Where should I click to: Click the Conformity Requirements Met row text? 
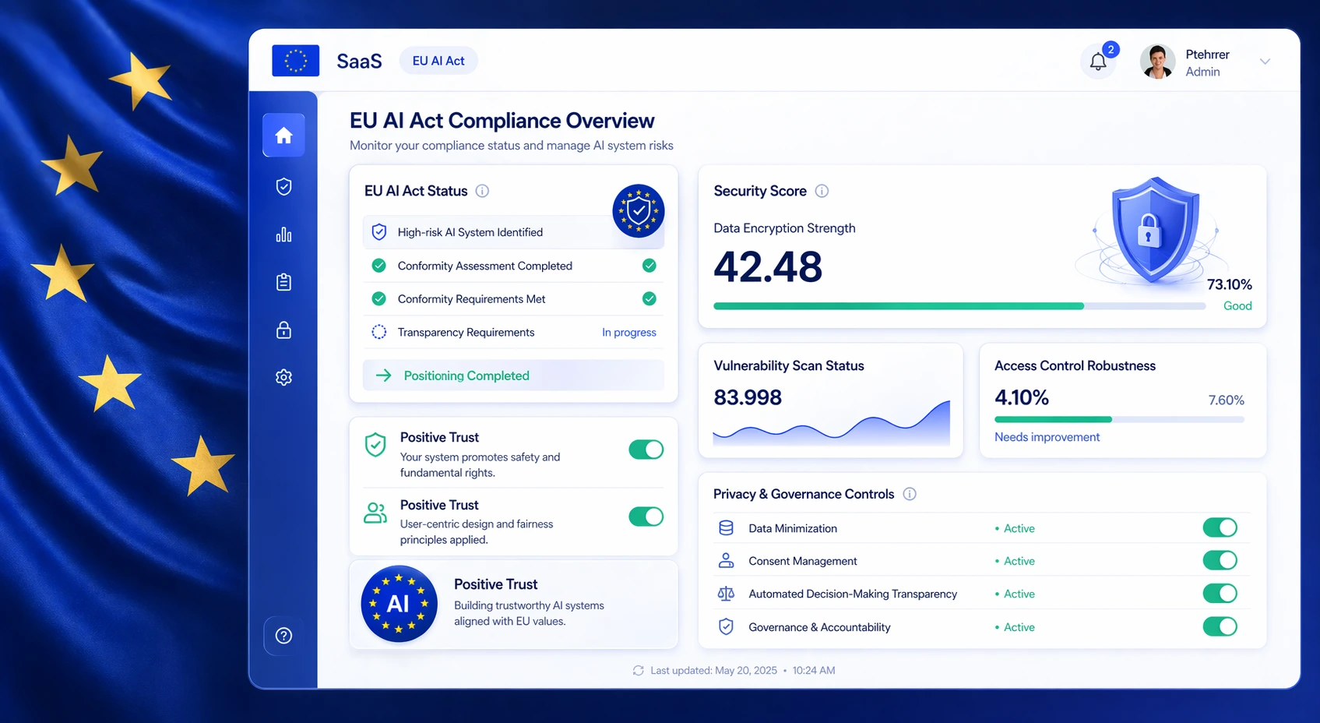(472, 299)
